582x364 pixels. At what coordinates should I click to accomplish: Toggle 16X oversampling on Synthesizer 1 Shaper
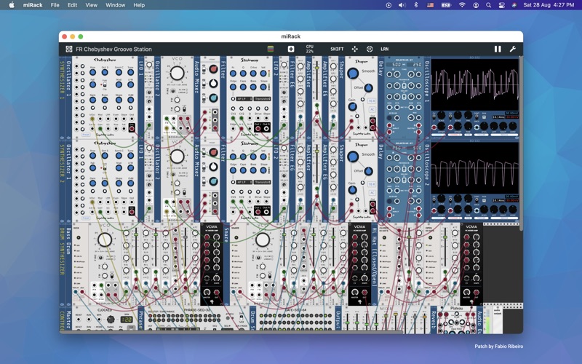[x=372, y=101]
